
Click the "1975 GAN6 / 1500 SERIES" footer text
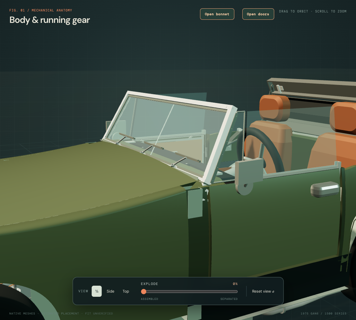click(x=323, y=313)
